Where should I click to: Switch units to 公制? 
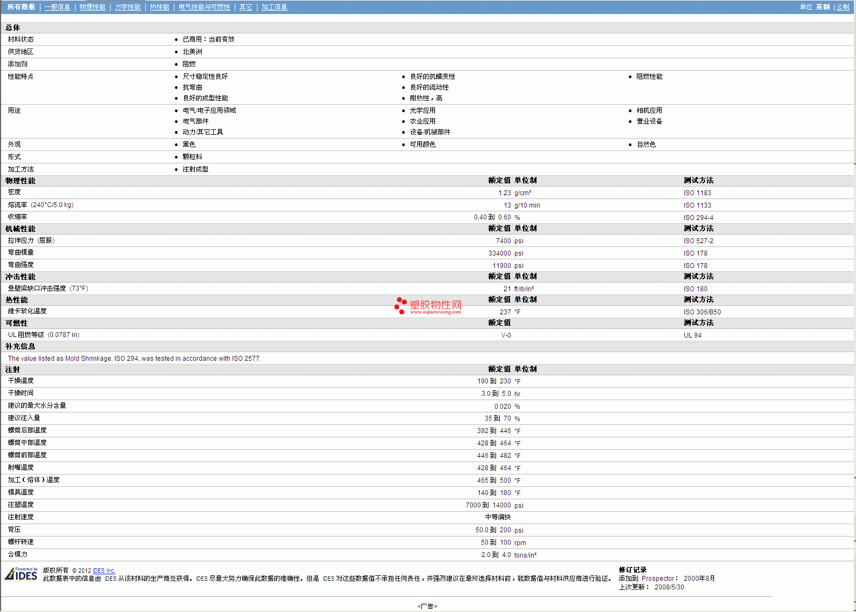tap(843, 7)
